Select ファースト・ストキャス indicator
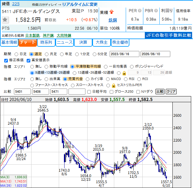This screenshot has width=193, height=188. click(x=32, y=86)
